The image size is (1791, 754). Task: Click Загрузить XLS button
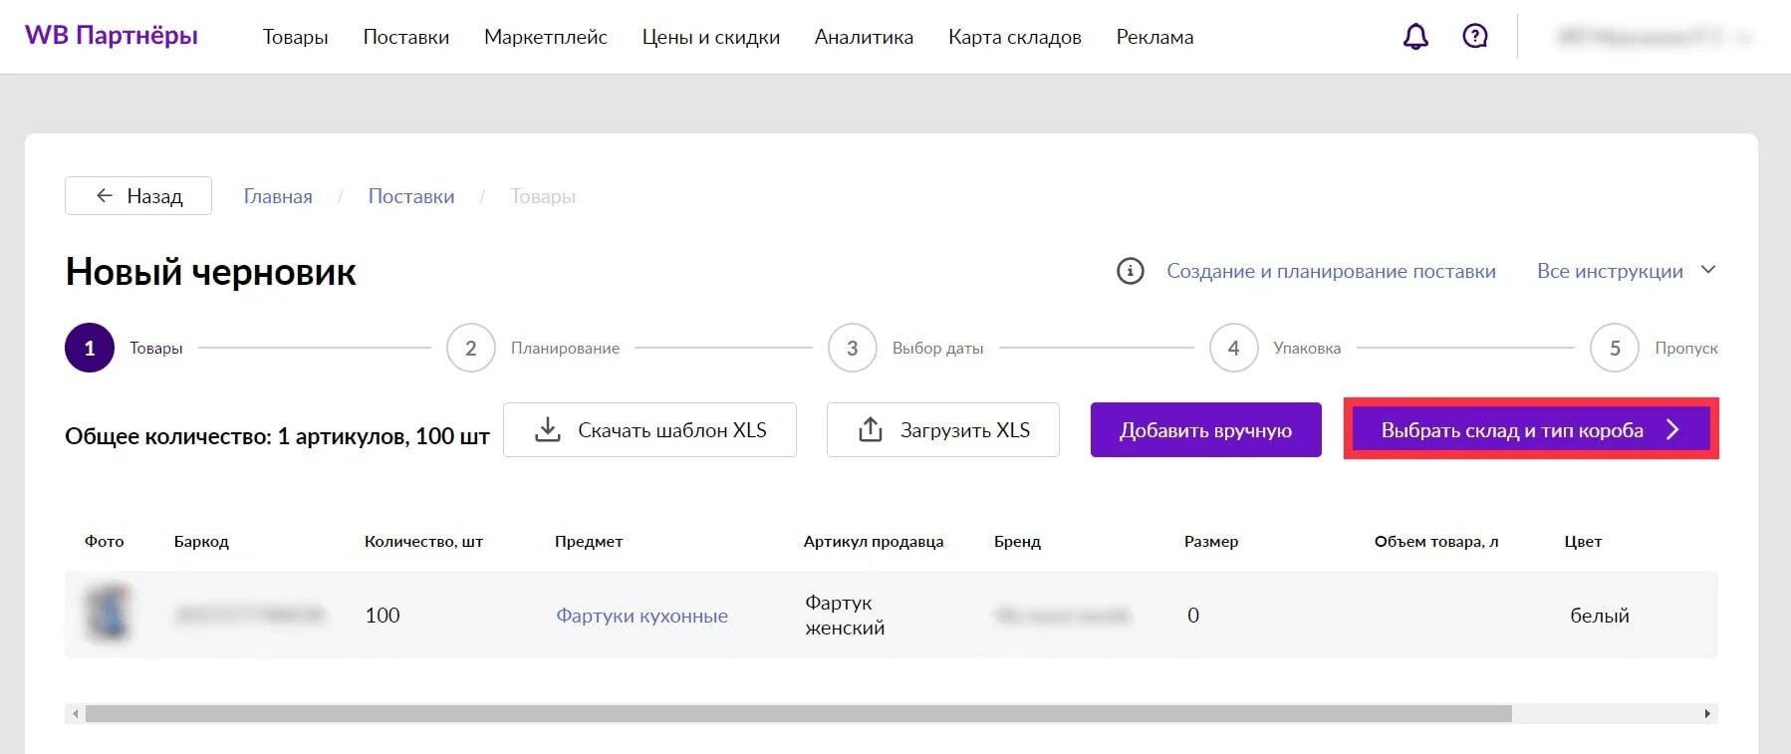click(943, 430)
